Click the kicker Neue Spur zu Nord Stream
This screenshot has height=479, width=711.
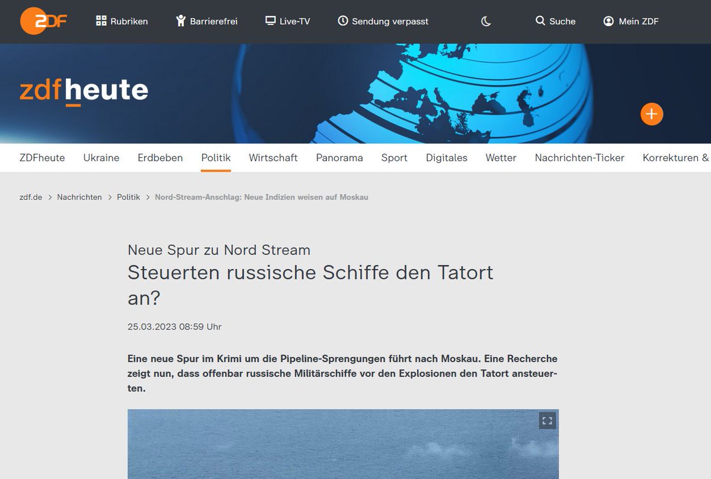click(219, 250)
